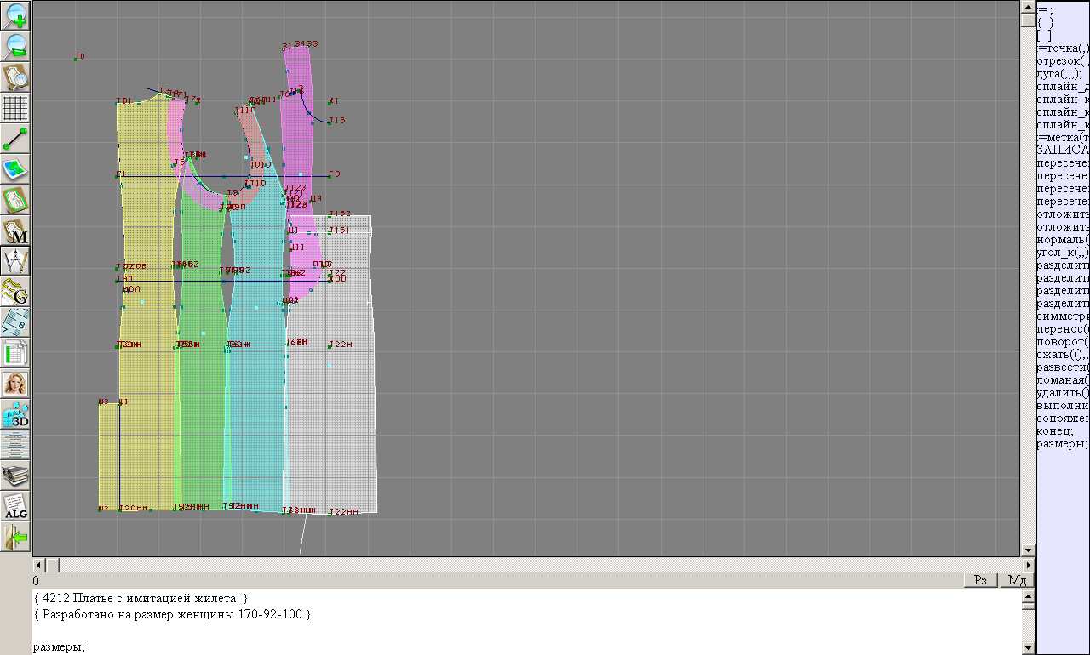Choose 'поворот' in the operator list
Screen dimensions: 1090x655
[x=1062, y=342]
